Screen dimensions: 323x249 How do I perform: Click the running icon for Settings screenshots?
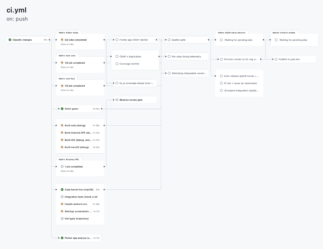pos(62,211)
